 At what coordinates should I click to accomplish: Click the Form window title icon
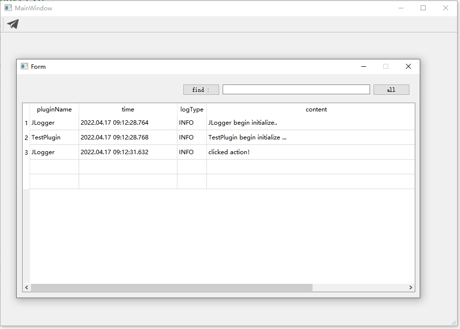point(25,67)
